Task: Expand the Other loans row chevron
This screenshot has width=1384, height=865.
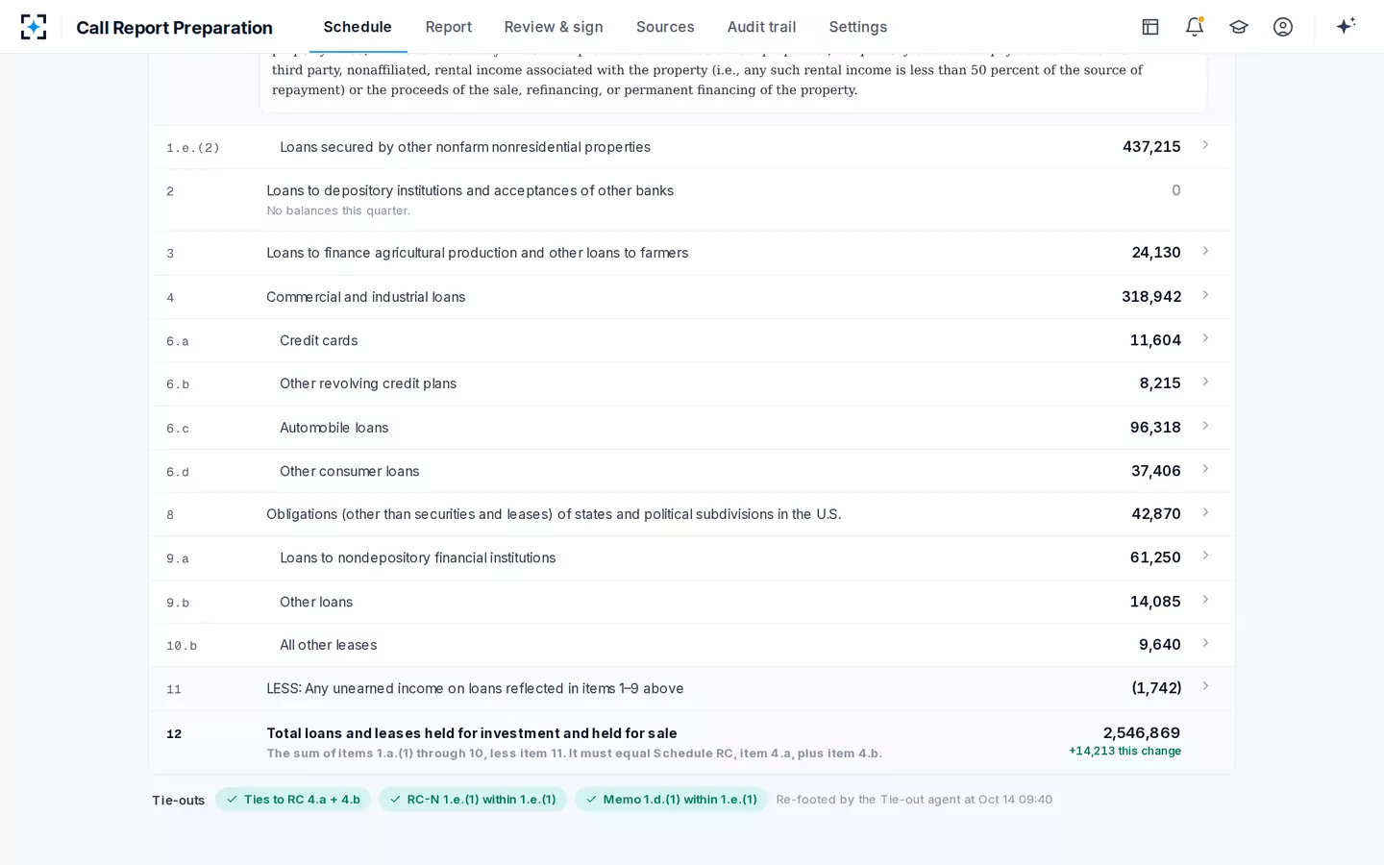Action: point(1205,600)
